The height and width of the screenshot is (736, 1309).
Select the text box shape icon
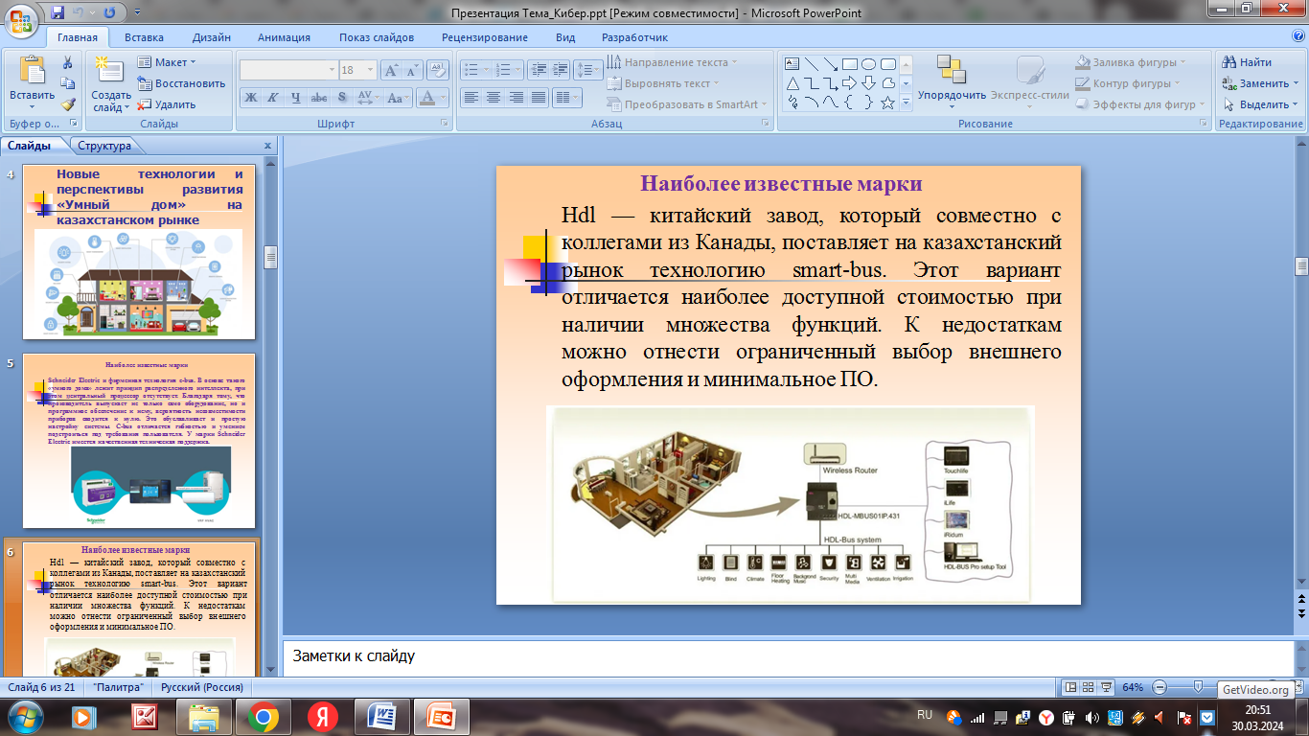tap(792, 64)
